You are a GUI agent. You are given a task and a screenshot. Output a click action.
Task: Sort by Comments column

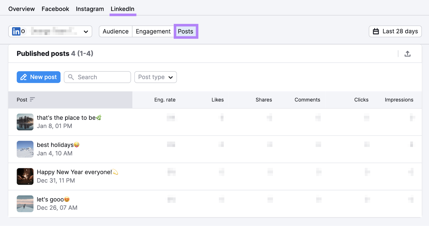click(307, 100)
